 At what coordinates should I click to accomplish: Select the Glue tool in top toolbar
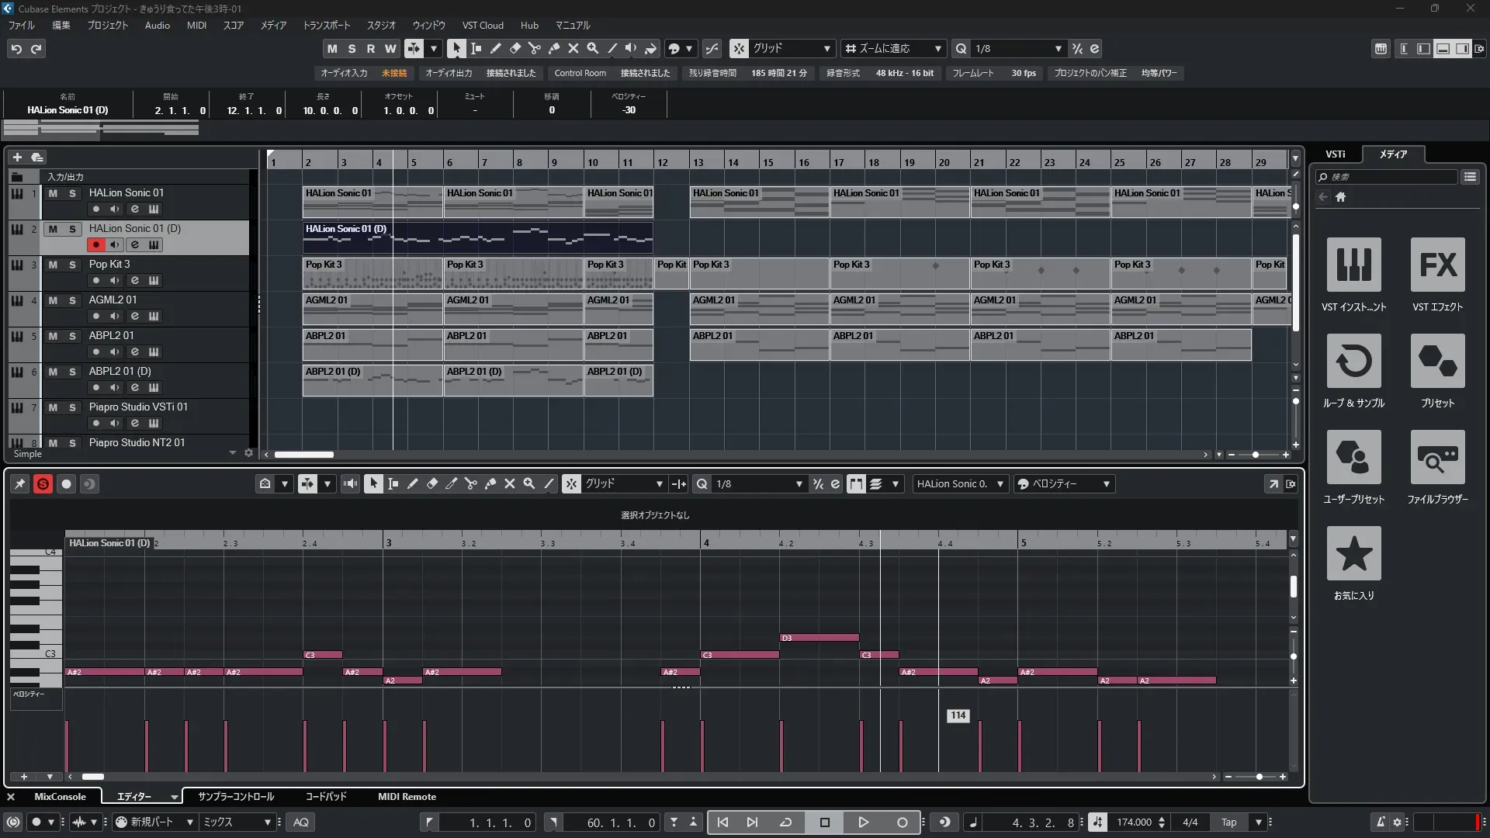(553, 48)
